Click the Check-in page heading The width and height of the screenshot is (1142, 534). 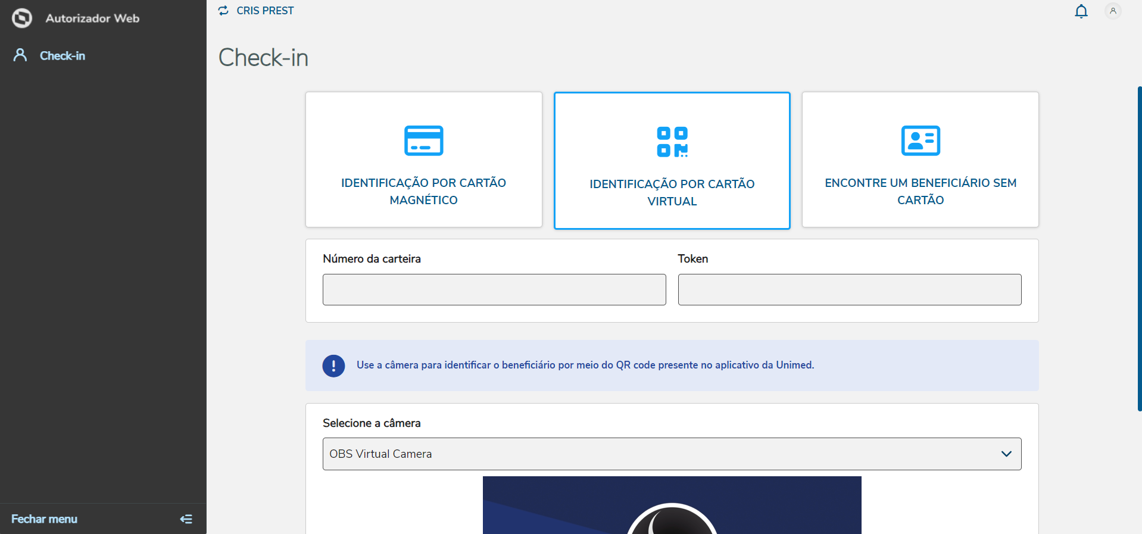[x=263, y=58]
